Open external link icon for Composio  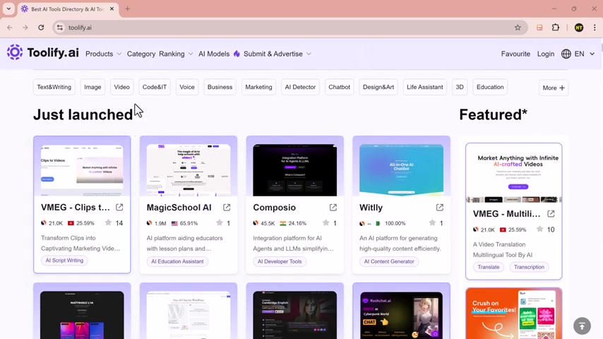point(333,208)
